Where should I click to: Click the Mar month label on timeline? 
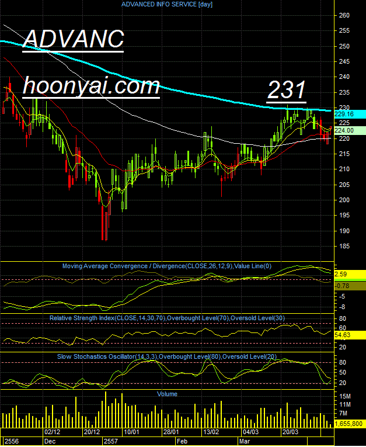(245, 441)
